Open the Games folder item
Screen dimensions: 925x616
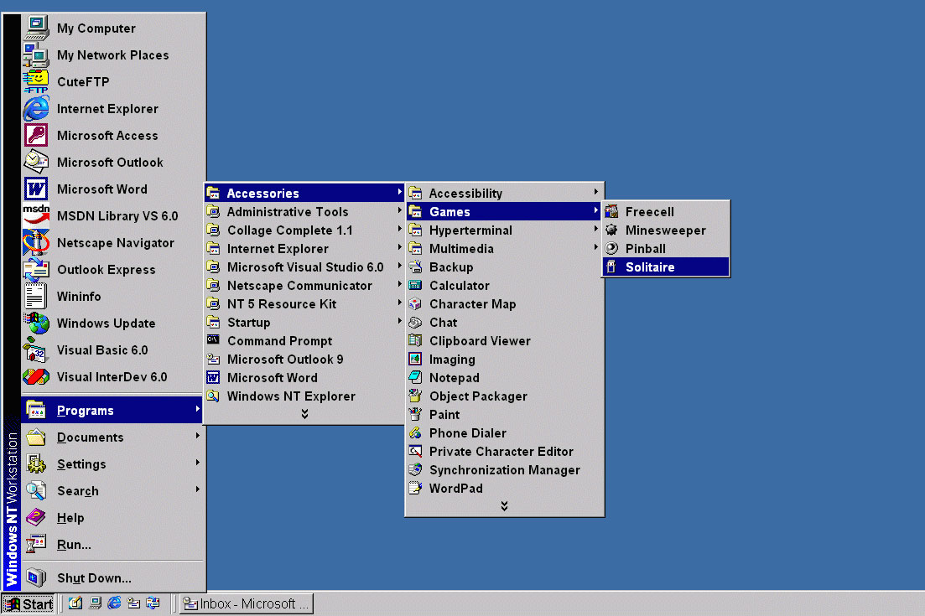click(x=504, y=211)
